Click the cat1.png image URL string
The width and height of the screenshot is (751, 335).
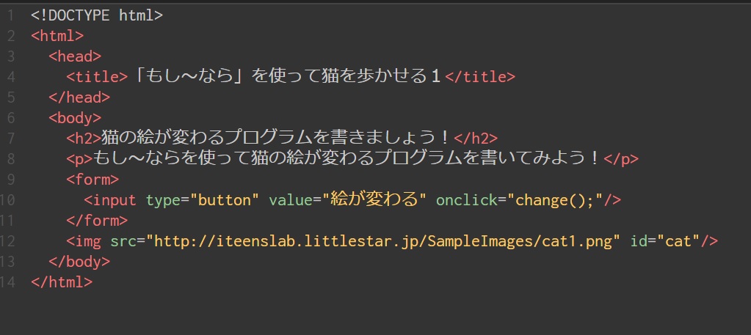coord(384,240)
